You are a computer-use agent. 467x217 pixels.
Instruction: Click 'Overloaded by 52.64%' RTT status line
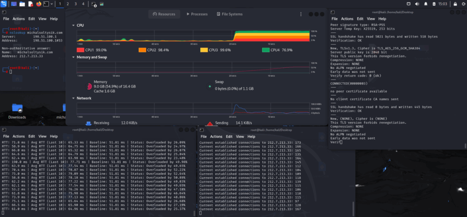click(x=166, y=174)
